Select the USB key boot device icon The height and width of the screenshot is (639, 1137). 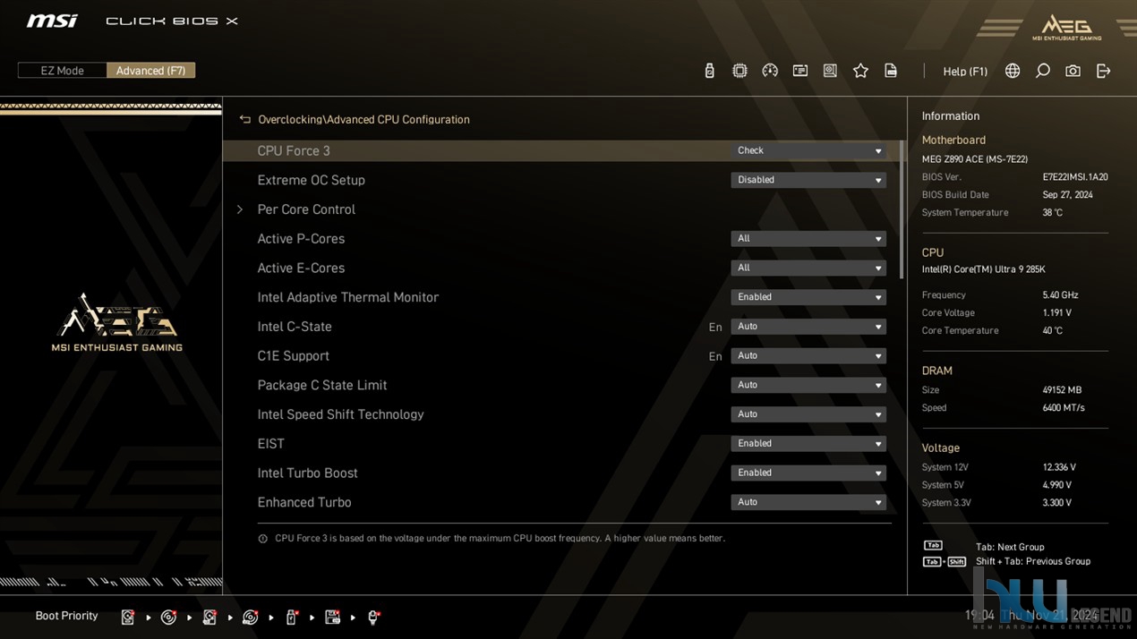coord(291,617)
